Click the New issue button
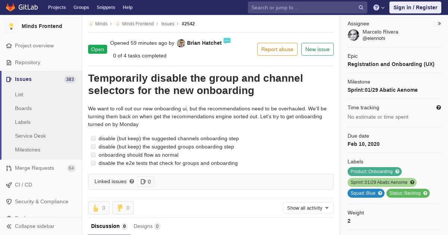448x235 pixels. tap(317, 49)
